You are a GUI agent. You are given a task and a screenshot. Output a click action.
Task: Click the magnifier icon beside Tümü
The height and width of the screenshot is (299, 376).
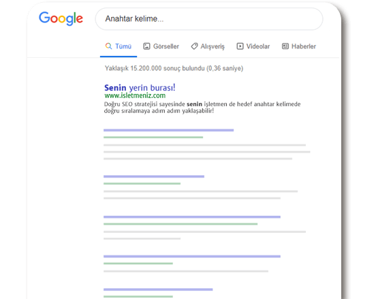click(x=108, y=46)
